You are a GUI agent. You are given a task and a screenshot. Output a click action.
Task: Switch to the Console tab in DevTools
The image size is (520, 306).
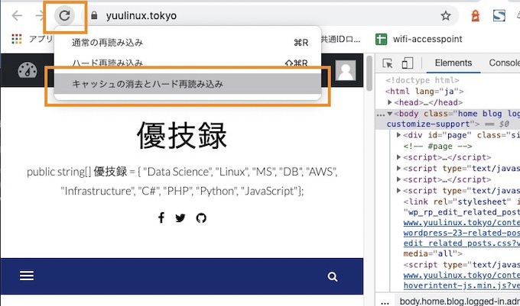click(x=504, y=63)
